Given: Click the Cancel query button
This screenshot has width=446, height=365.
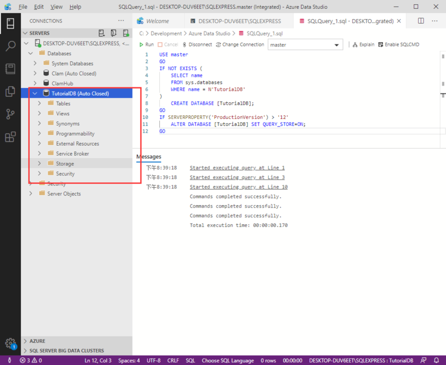Looking at the screenshot, I should coord(168,45).
